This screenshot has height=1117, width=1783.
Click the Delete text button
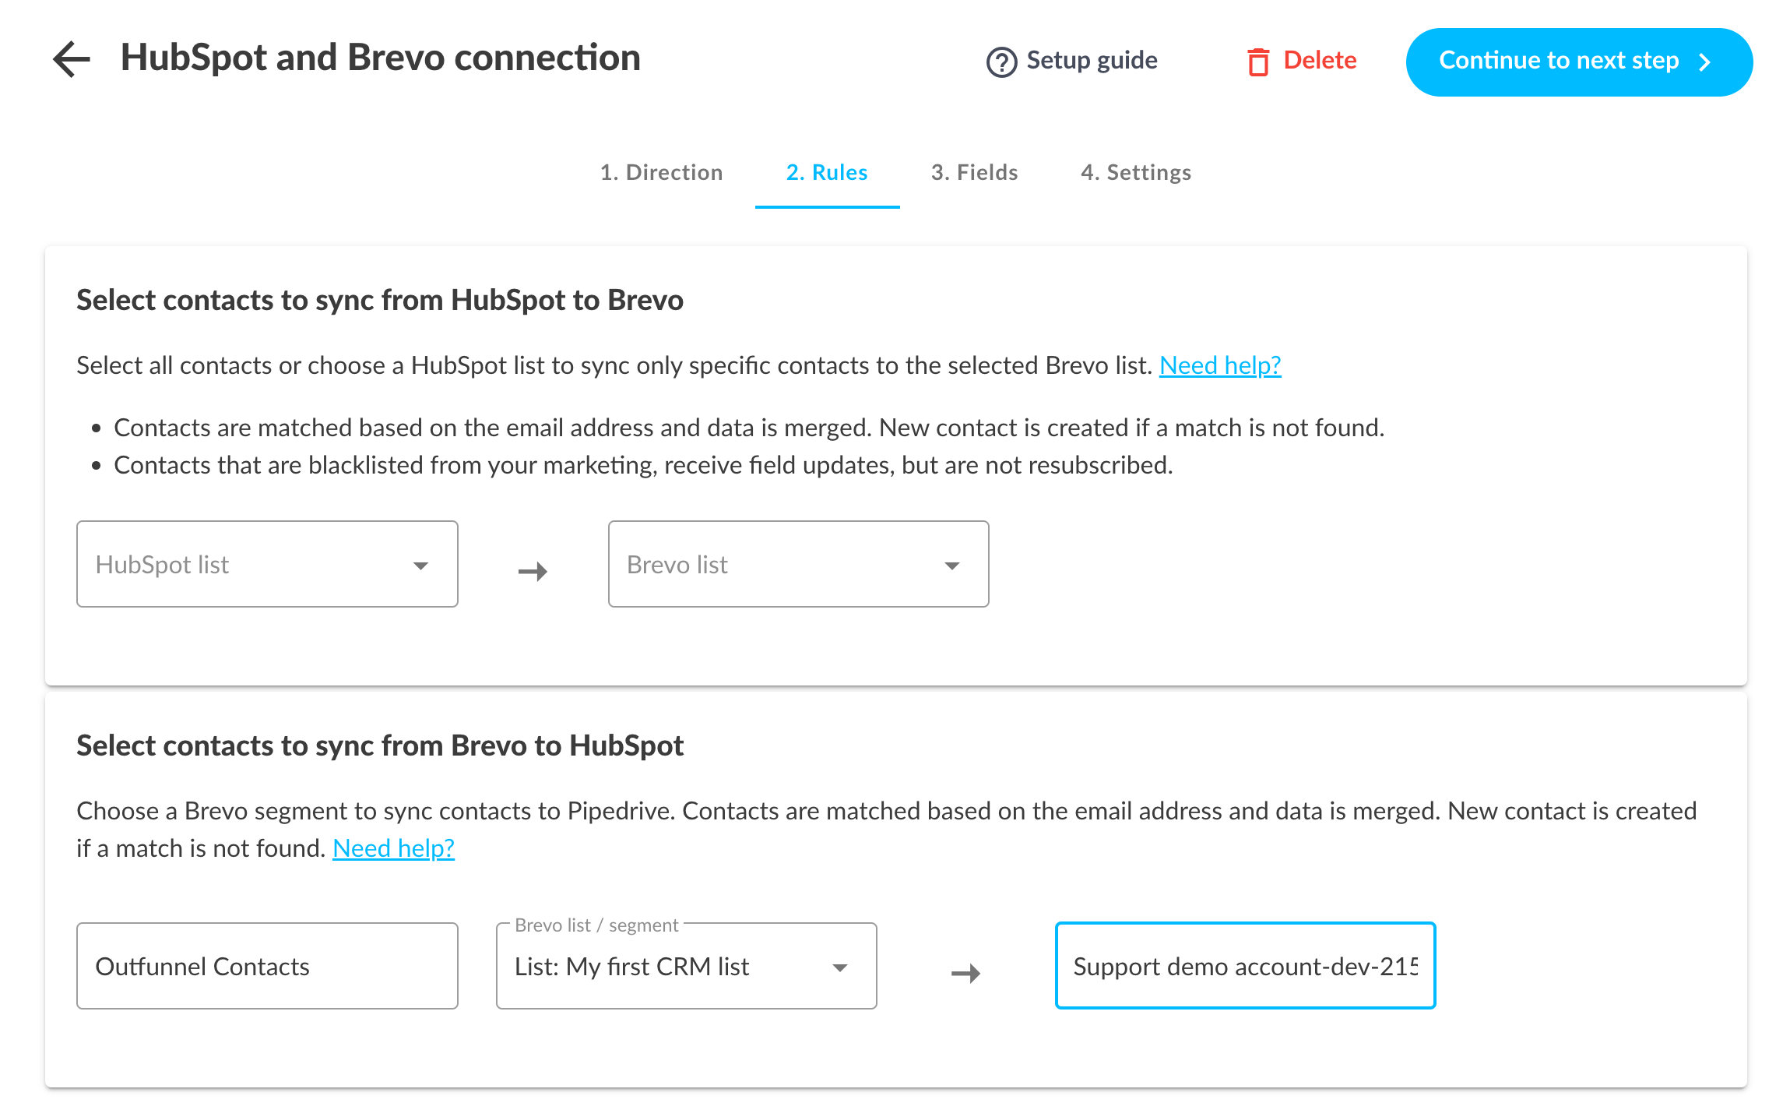coord(1320,60)
